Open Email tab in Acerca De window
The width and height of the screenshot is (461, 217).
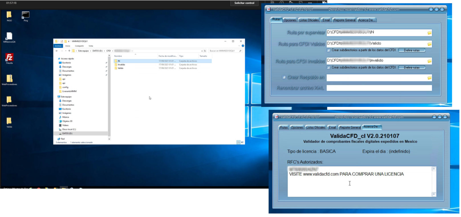point(332,127)
